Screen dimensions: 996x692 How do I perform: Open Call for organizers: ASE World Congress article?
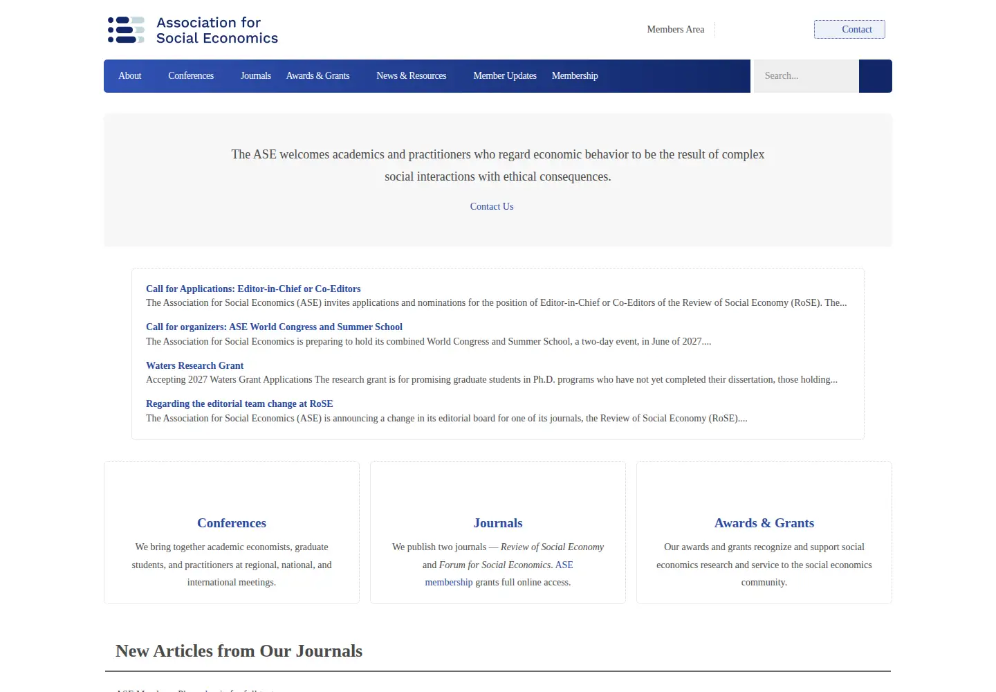pyautogui.click(x=274, y=327)
